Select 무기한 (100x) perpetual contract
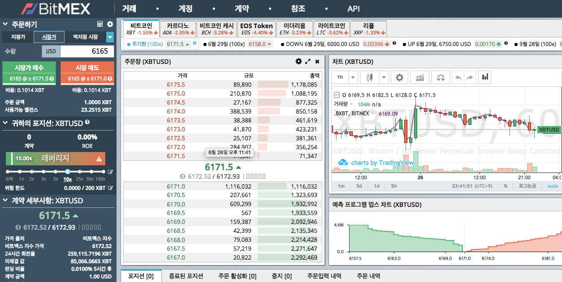Image resolution: width=562 pixels, height=282 pixels. click(x=162, y=44)
